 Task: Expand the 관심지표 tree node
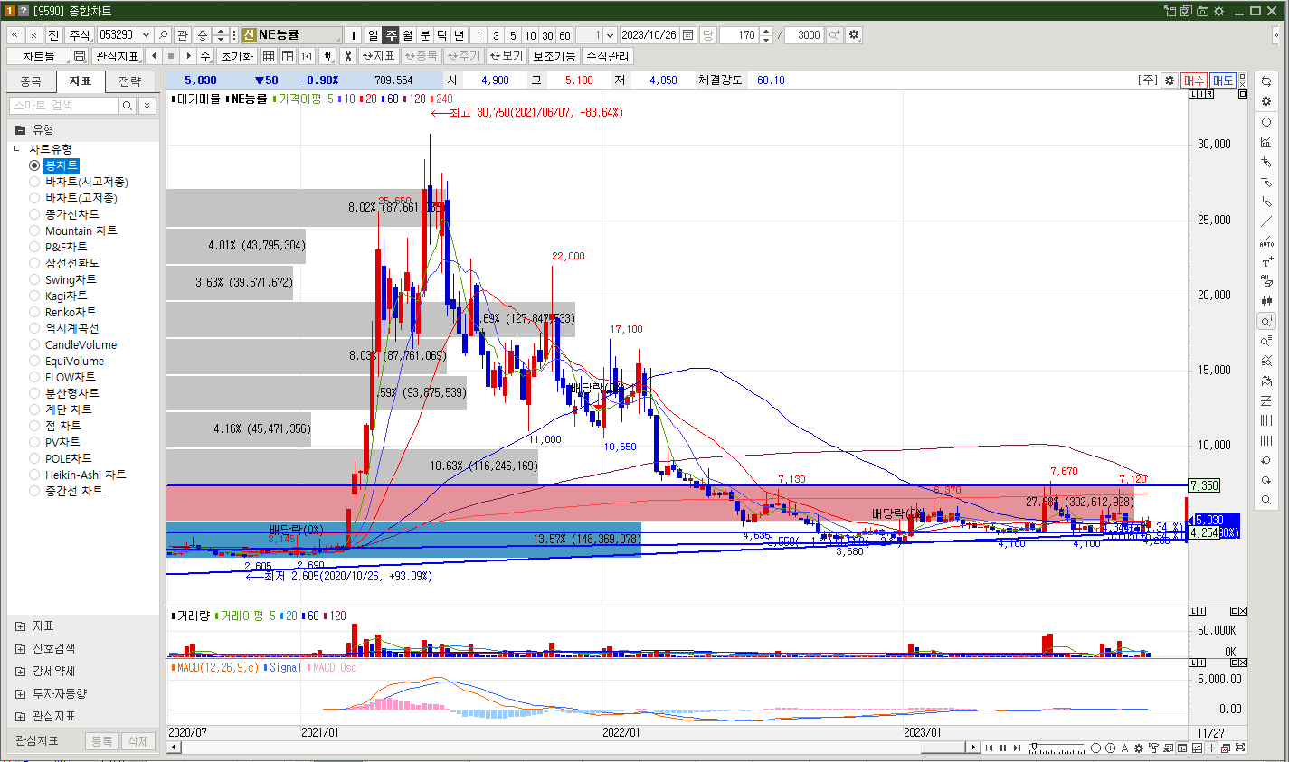click(21, 716)
